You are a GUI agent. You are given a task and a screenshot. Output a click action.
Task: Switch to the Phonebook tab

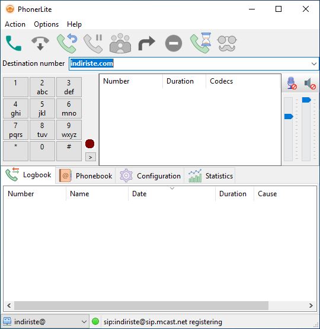pos(85,176)
